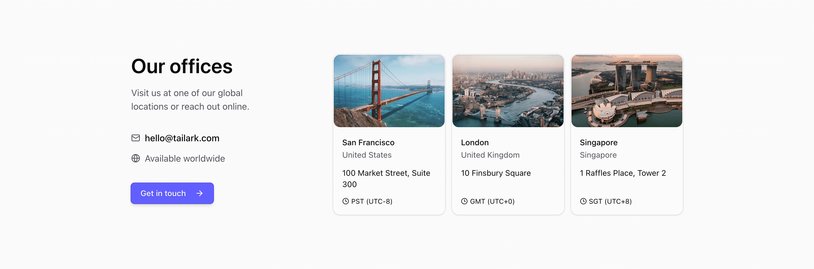Open the hello@tailark.com email link
Viewport: 814px width, 269px height.
[x=182, y=138]
